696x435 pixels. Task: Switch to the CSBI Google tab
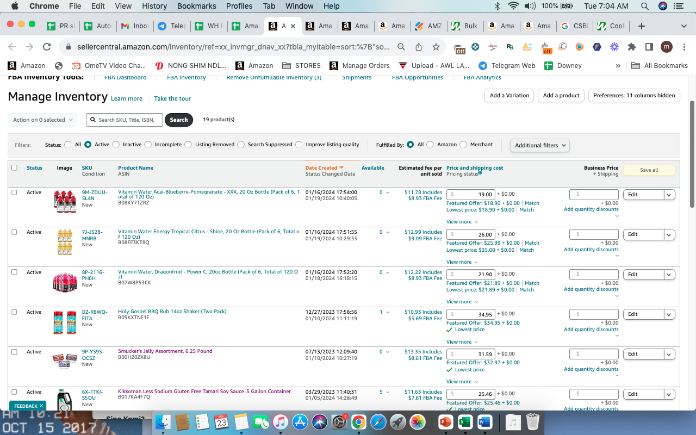pos(575,26)
